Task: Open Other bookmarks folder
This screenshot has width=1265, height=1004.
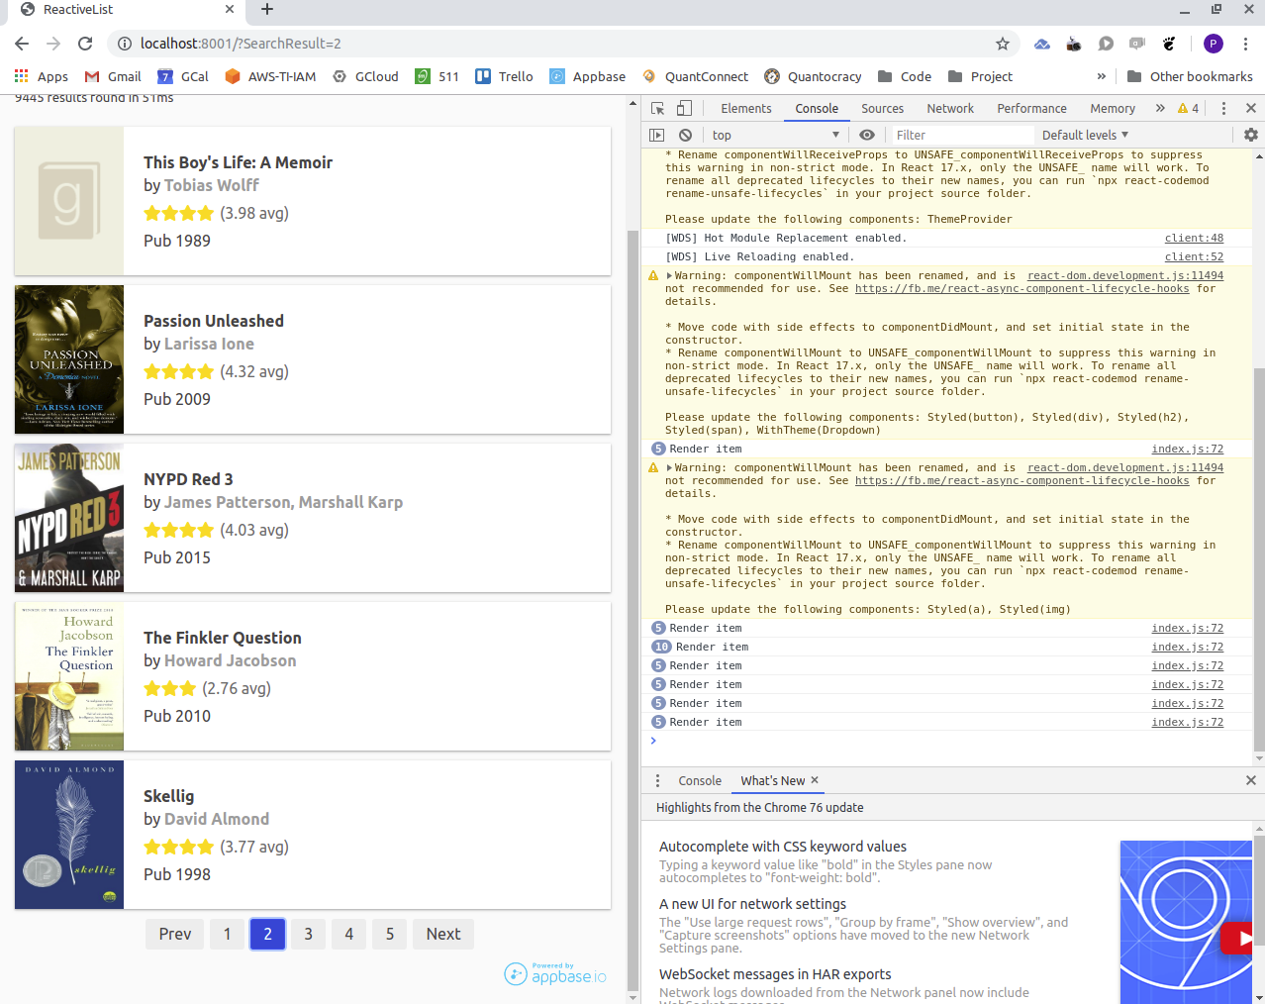Action: point(1190,76)
